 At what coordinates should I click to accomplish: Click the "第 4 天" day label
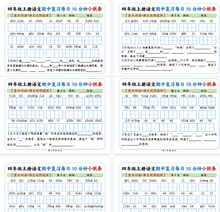(175, 91)
